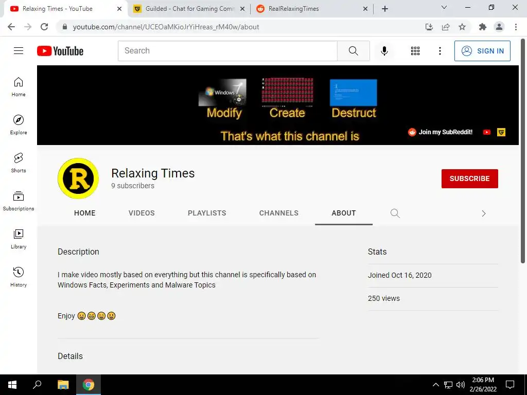527x395 pixels.
Task: Open volume control in system tray
Action: [x=461, y=385]
